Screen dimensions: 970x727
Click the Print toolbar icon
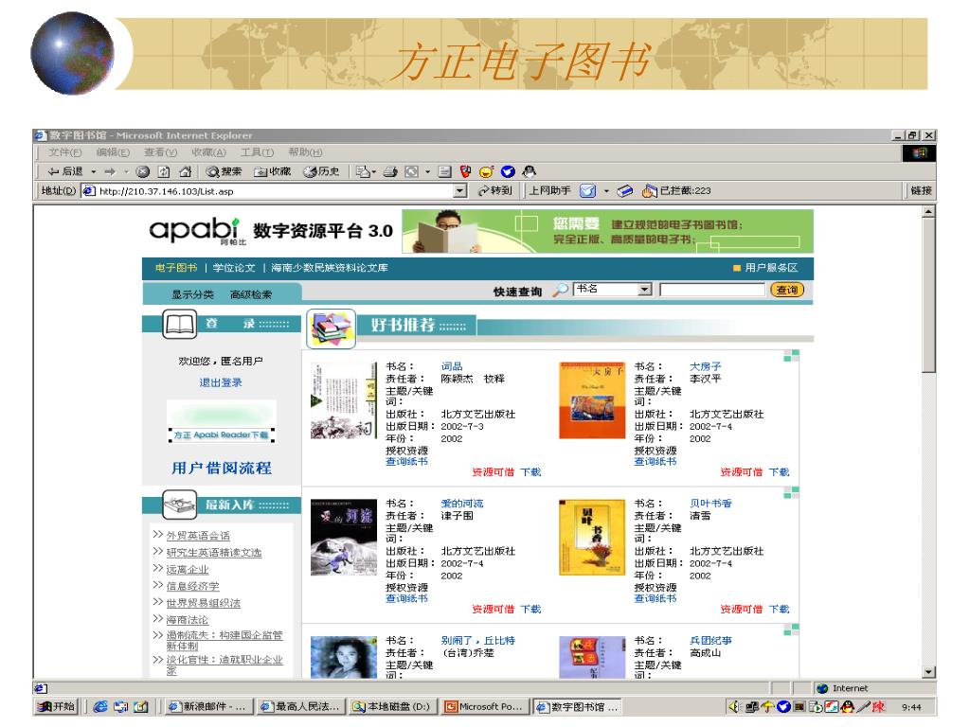point(390,172)
